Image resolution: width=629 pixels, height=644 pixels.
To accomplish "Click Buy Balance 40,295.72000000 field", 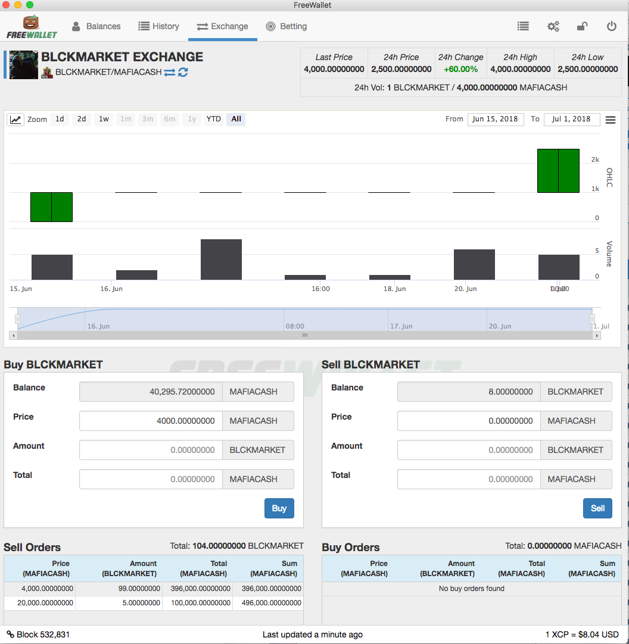I will pyautogui.click(x=151, y=392).
